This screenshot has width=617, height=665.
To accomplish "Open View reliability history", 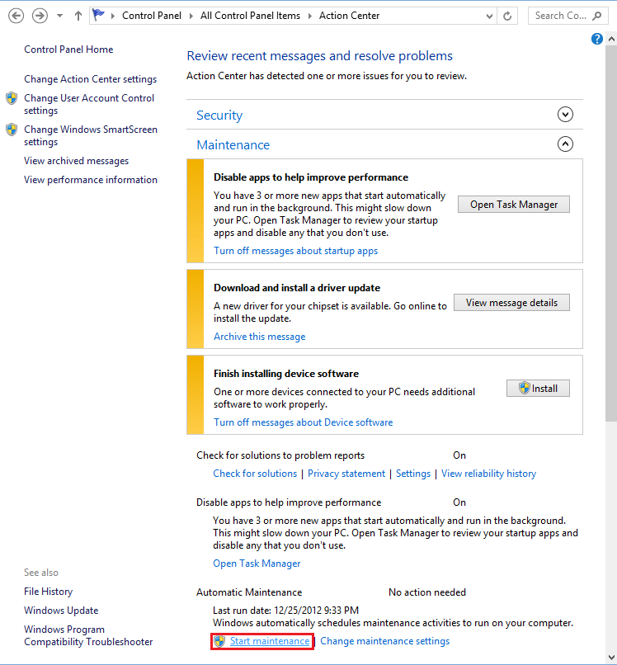I will [488, 474].
